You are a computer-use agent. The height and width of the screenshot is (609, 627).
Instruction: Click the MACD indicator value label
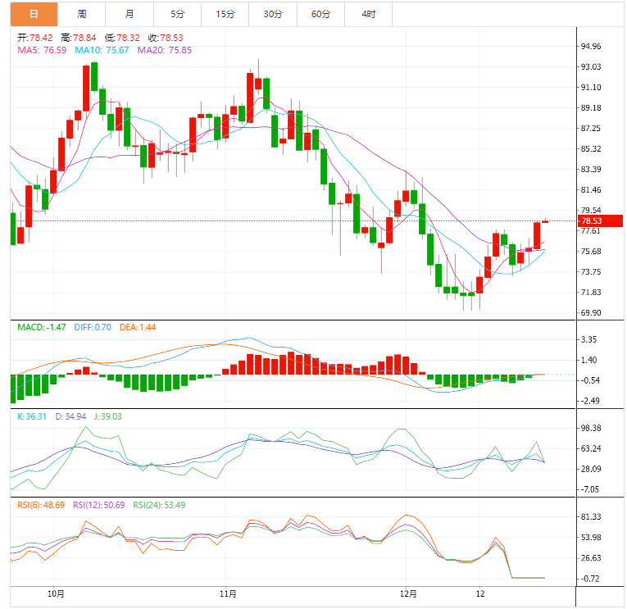tap(41, 327)
